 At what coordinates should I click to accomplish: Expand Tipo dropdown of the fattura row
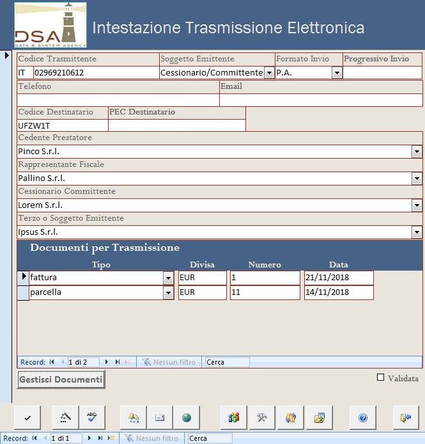point(169,278)
